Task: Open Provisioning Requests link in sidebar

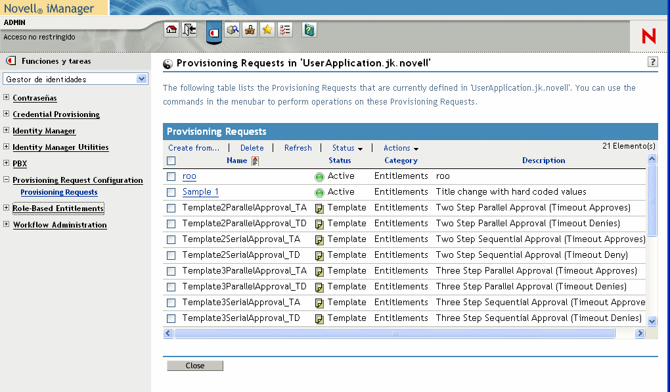Action: [x=59, y=192]
